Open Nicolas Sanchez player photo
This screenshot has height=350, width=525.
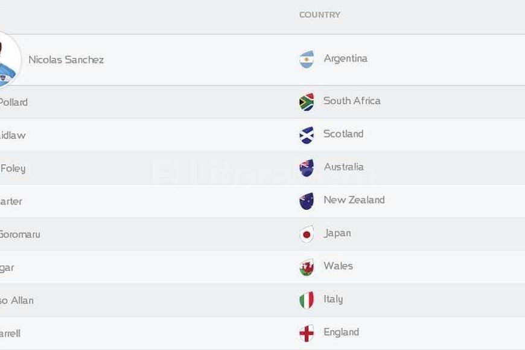(8, 59)
